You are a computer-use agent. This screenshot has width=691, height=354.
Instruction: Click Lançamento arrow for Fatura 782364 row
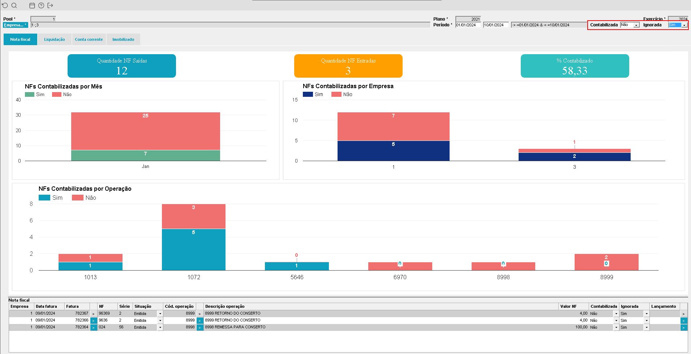point(684,327)
